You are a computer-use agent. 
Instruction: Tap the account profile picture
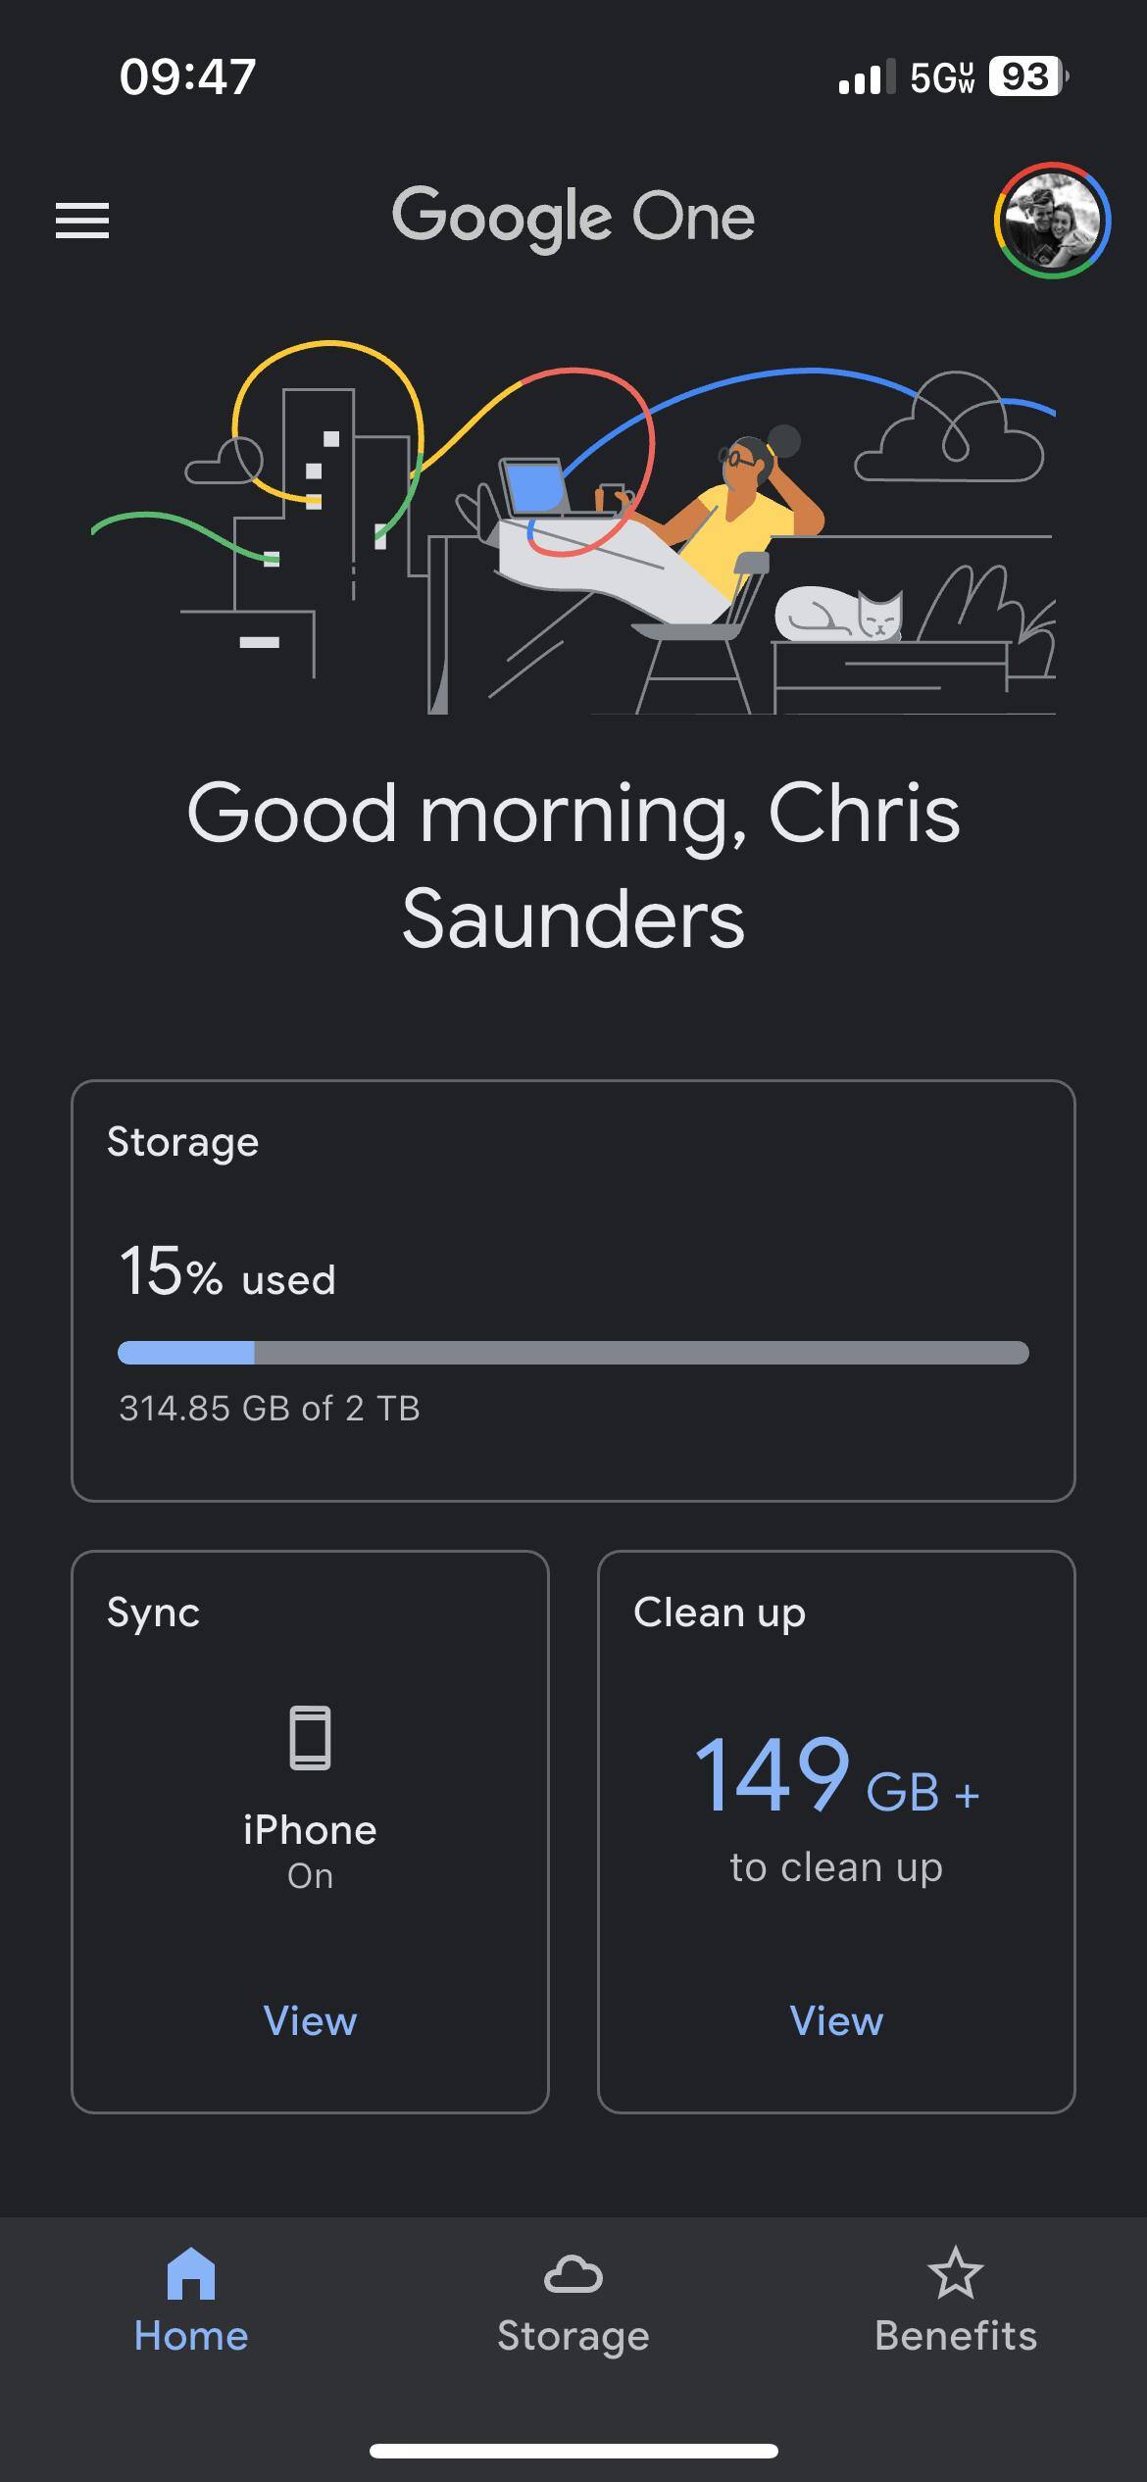pyautogui.click(x=1052, y=221)
